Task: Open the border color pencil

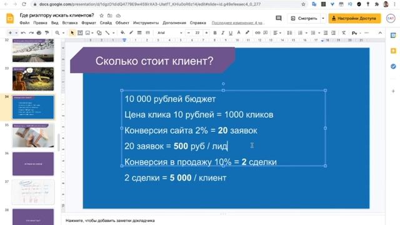Action: click(131, 32)
